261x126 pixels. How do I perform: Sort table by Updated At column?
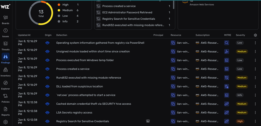24,35
